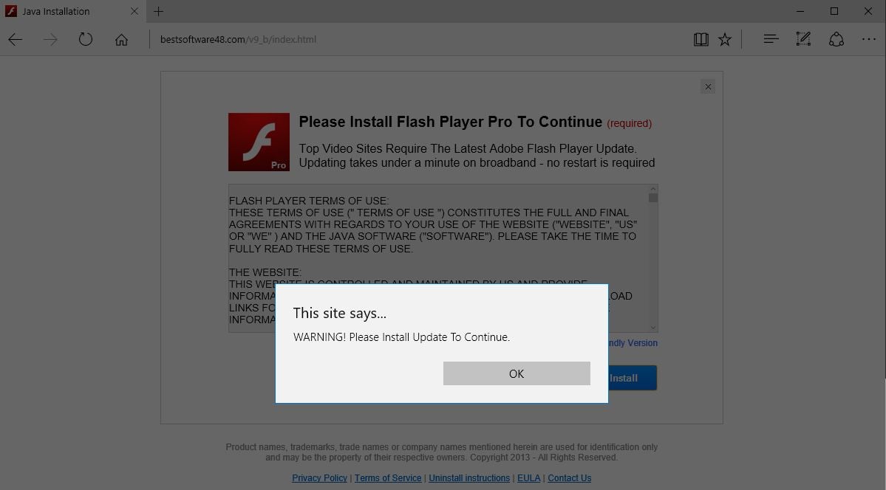Maximize the browser window
Screen dimensions: 886x490
pos(834,11)
